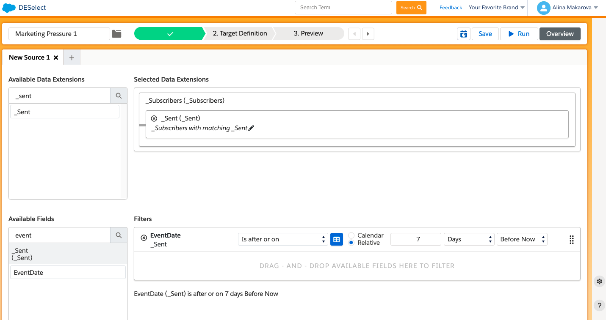Viewport: 606px width, 320px height.
Task: Select the Calendar radio option
Action: coord(351,235)
